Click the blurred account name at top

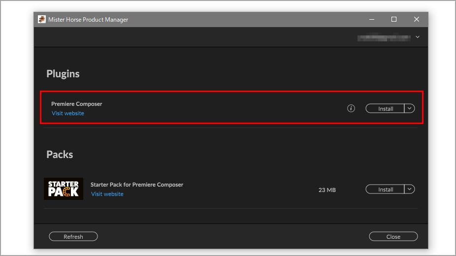coord(385,37)
